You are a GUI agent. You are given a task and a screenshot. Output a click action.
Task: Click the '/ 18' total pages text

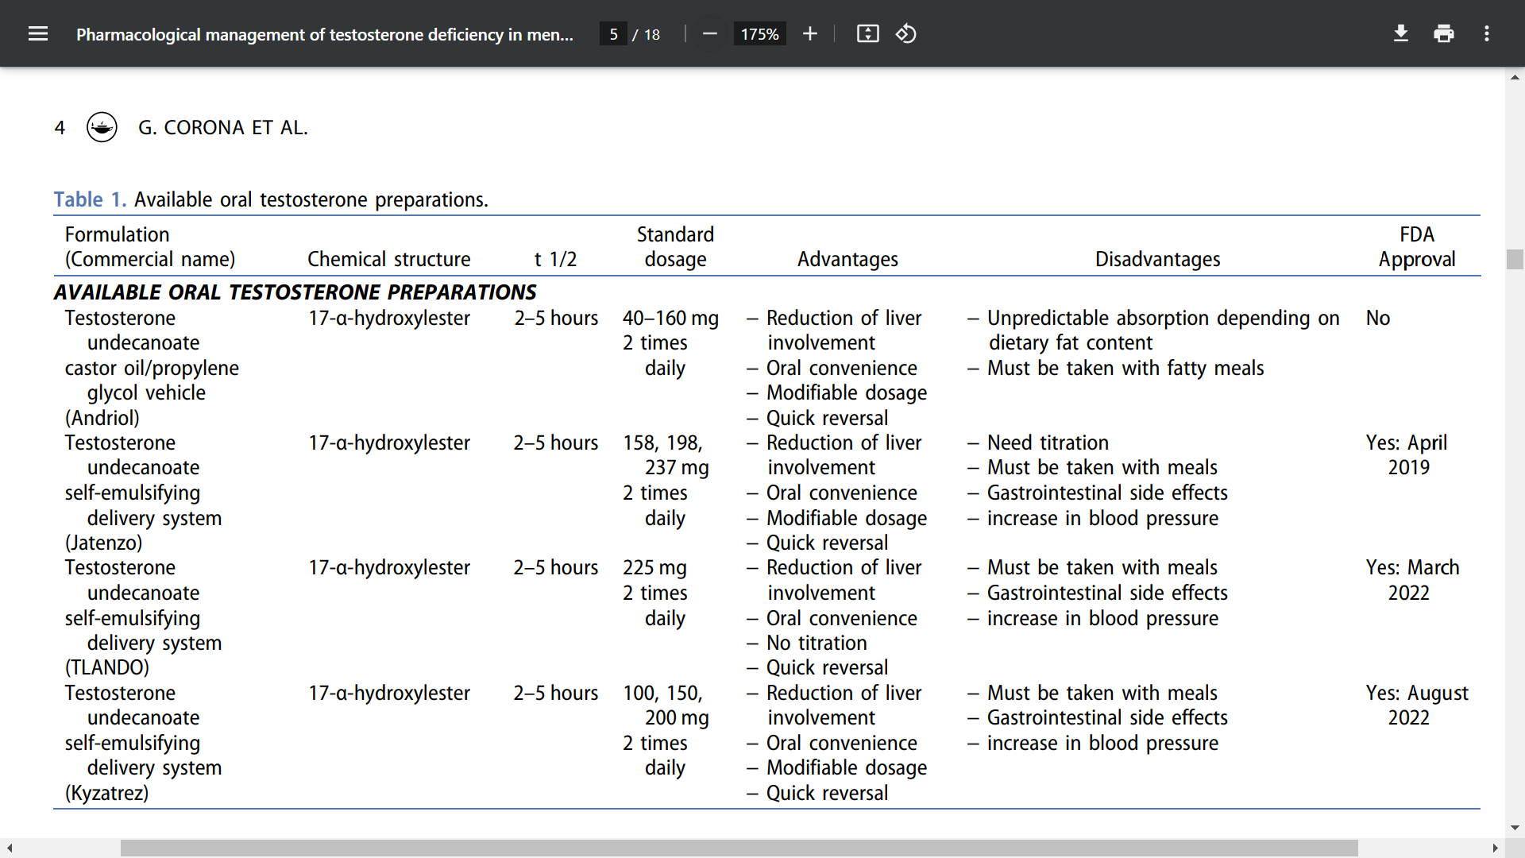pos(647,34)
